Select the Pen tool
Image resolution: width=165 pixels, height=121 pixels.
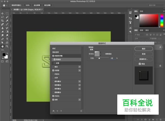pos(3,39)
